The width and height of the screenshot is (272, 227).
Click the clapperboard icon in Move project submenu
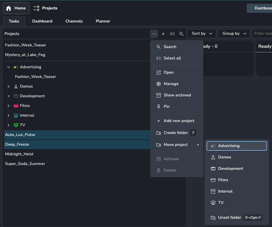coord(213,180)
